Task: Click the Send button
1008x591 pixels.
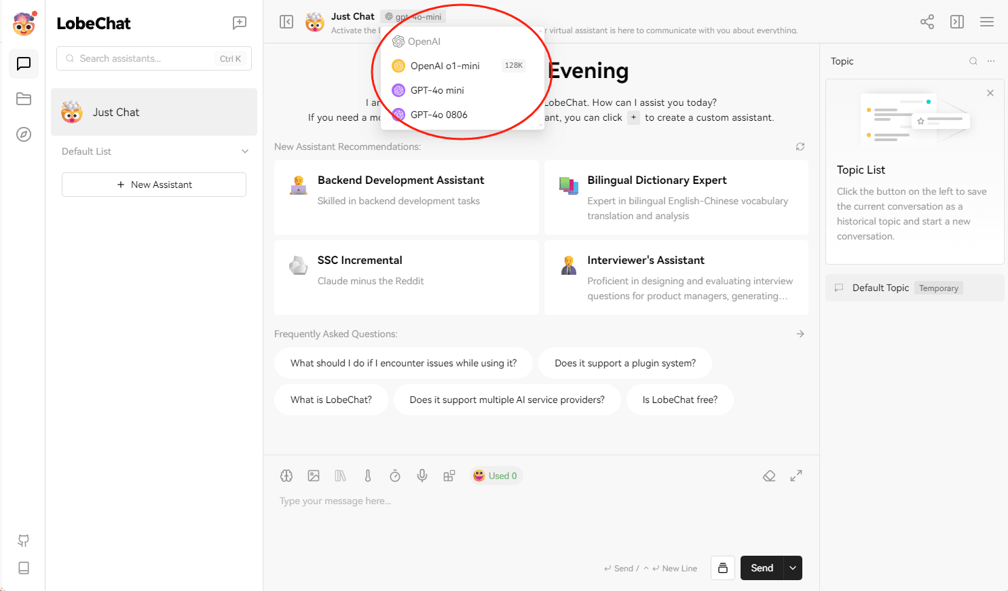Action: [x=762, y=568]
